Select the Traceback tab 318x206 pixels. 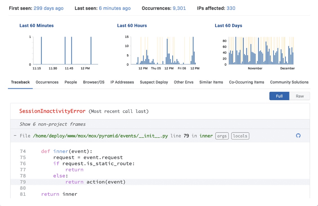[20, 82]
